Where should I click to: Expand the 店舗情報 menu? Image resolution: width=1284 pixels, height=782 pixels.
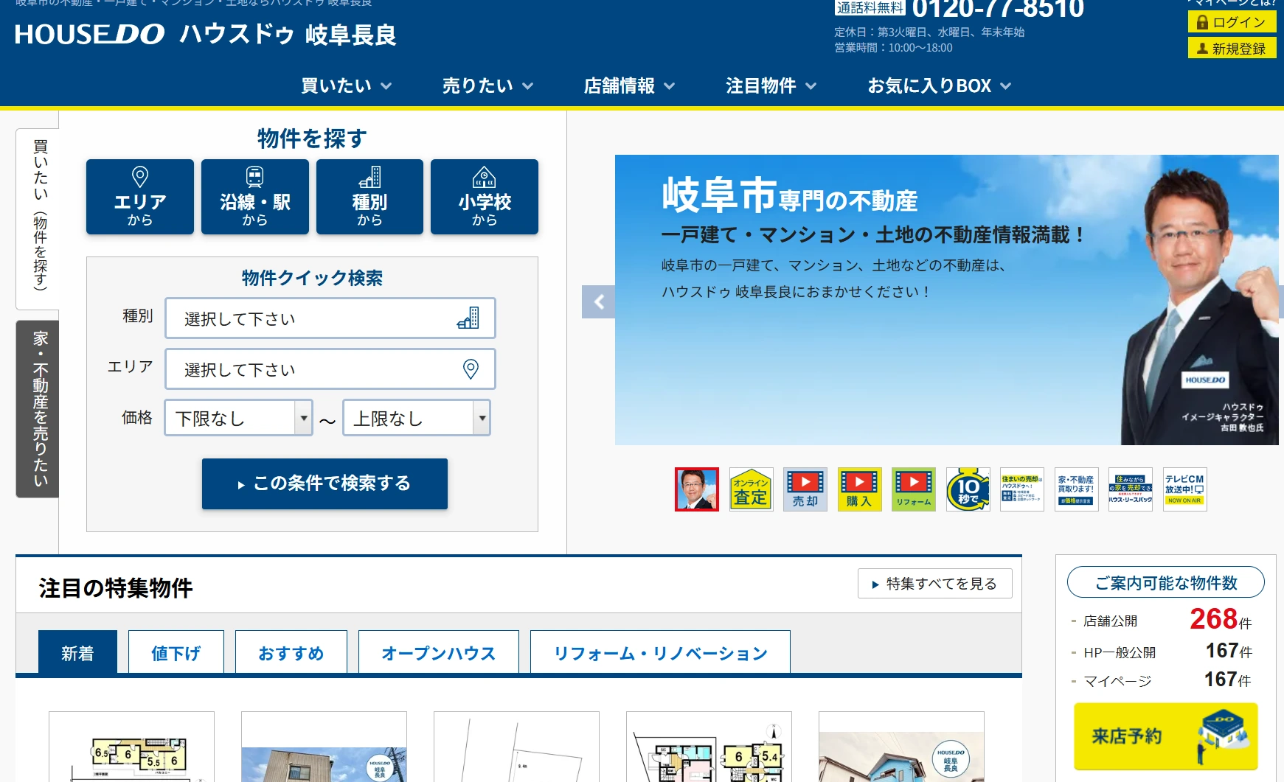629,86
